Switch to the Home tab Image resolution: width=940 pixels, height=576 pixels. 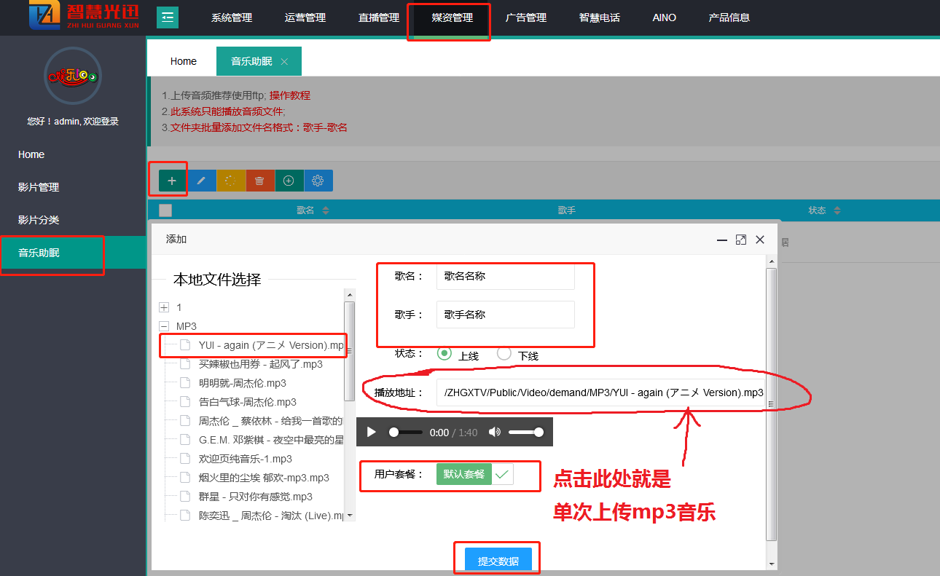[184, 61]
